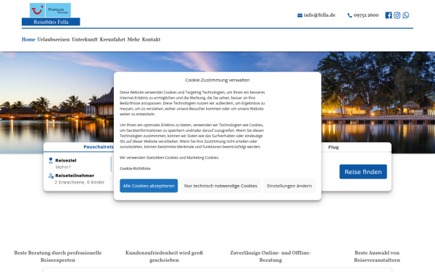Click the envelope icon next to info@fella.de
This screenshot has height=272, width=435.
(299, 15)
